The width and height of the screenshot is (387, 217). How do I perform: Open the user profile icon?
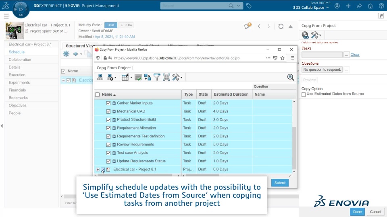point(337,6)
